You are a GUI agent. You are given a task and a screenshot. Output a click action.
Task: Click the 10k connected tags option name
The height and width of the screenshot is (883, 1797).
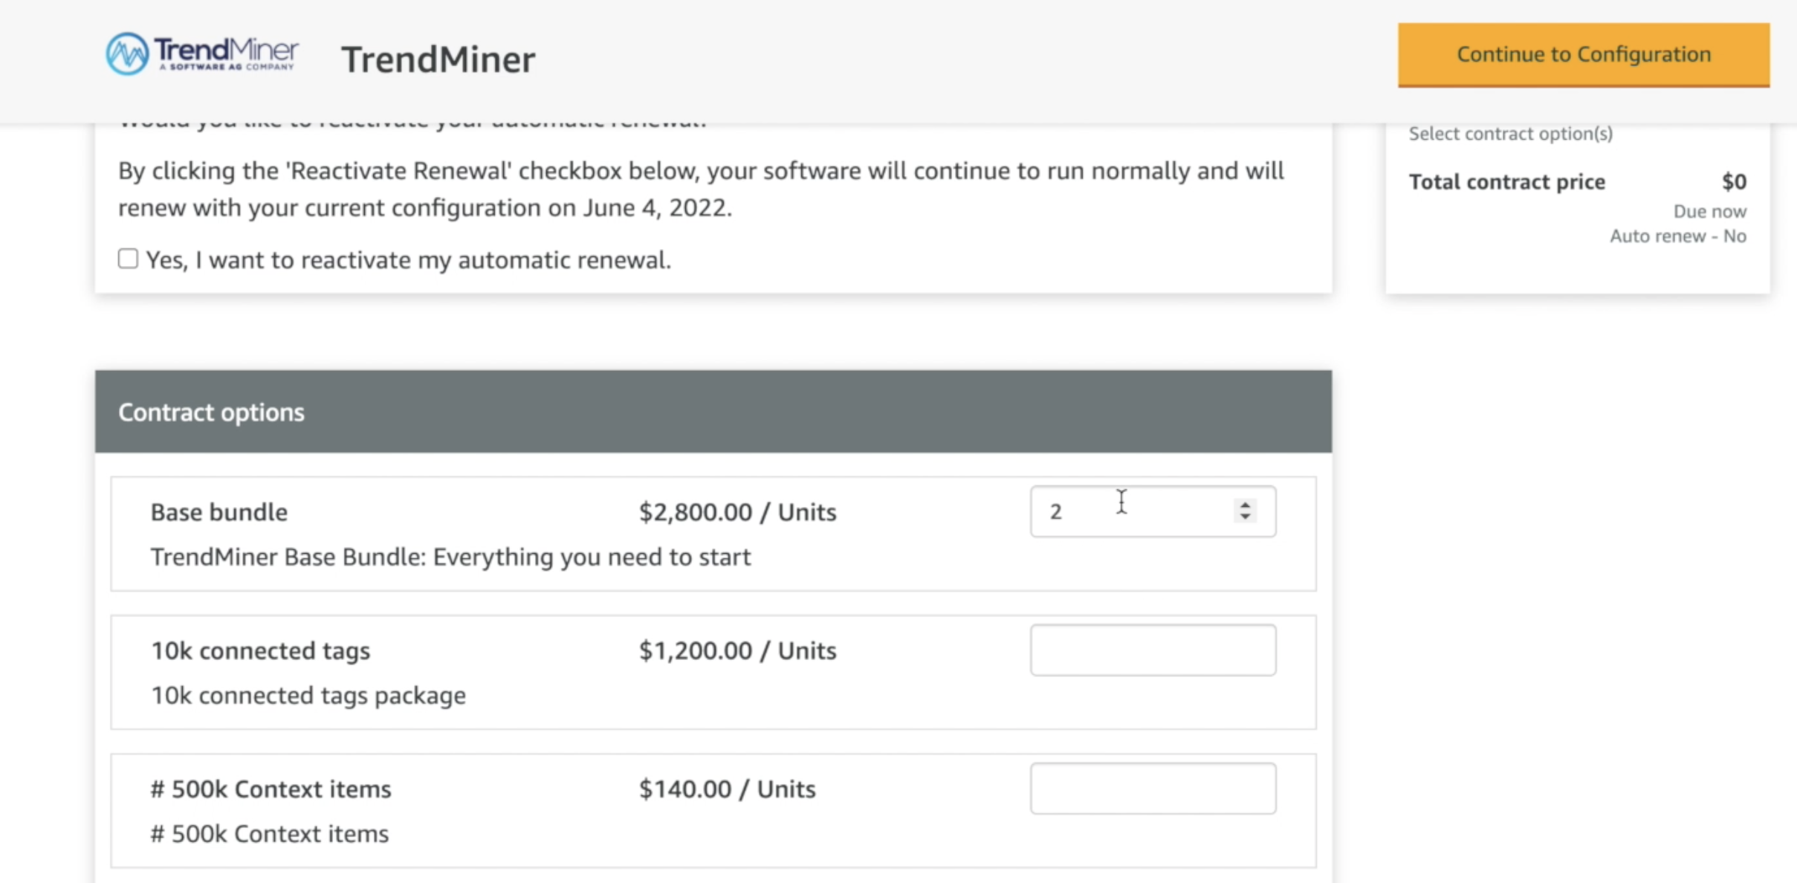tap(260, 650)
